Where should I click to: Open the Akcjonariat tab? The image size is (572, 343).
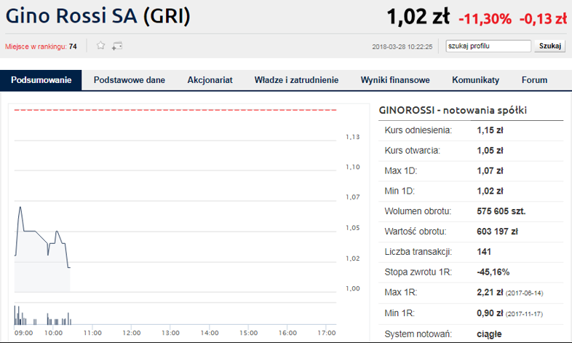tap(210, 80)
